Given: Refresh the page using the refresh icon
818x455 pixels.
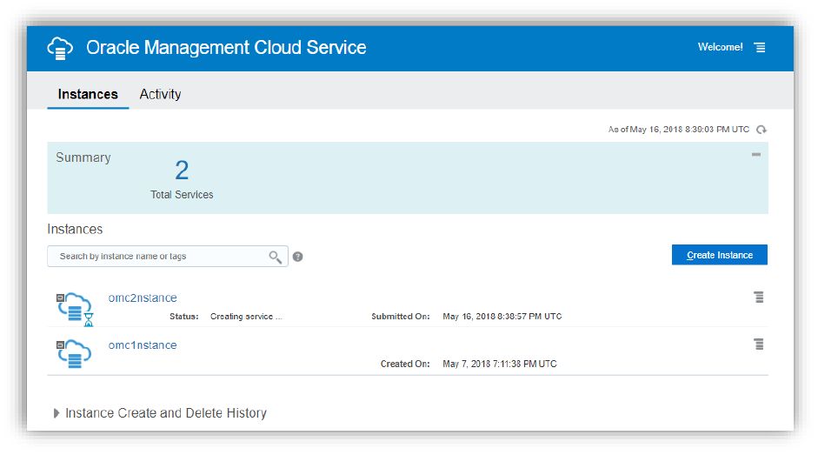Looking at the screenshot, I should point(761,130).
